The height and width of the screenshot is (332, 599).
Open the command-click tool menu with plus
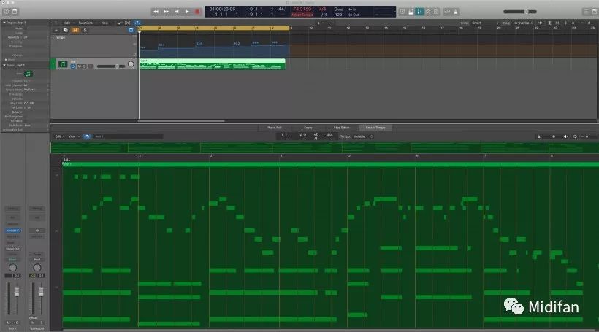(329, 23)
